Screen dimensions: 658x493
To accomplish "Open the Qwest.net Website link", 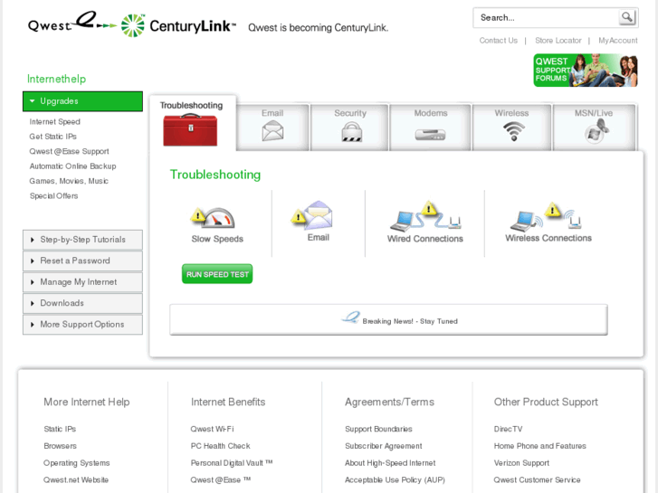I will tap(76, 479).
